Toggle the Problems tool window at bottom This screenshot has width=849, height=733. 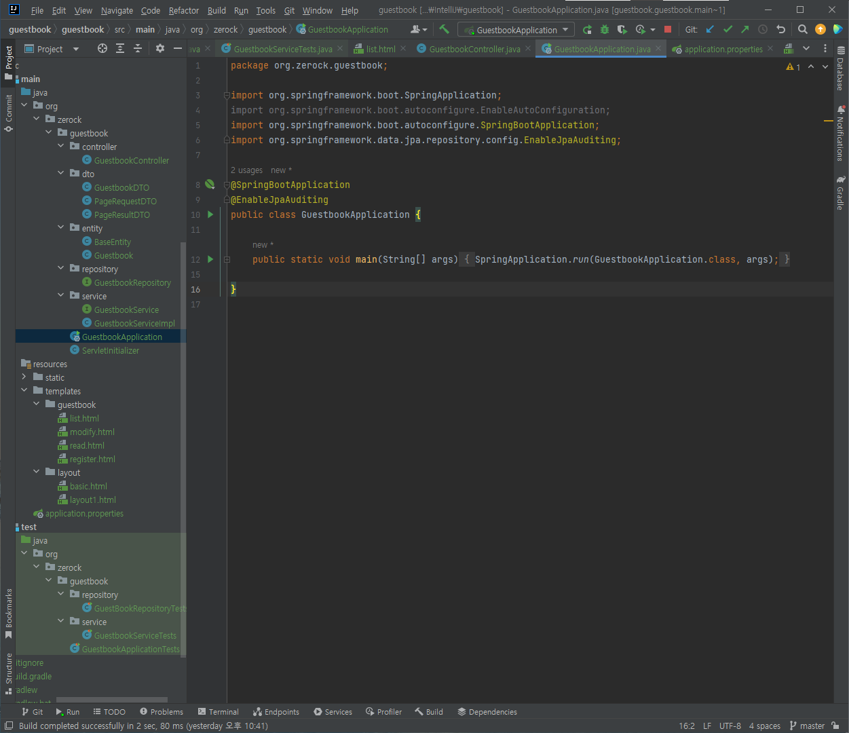pyautogui.click(x=162, y=712)
